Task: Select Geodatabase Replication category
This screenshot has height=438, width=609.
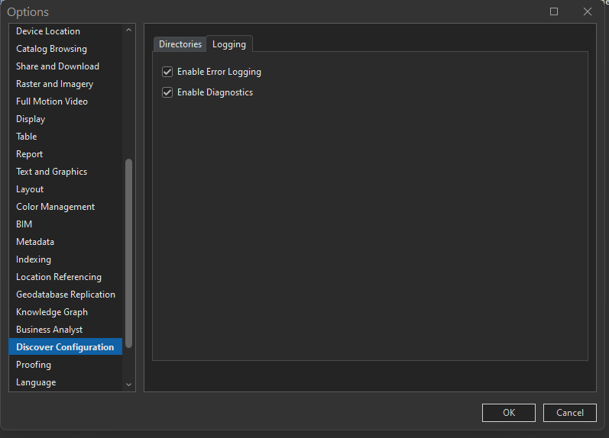Action: [65, 295]
